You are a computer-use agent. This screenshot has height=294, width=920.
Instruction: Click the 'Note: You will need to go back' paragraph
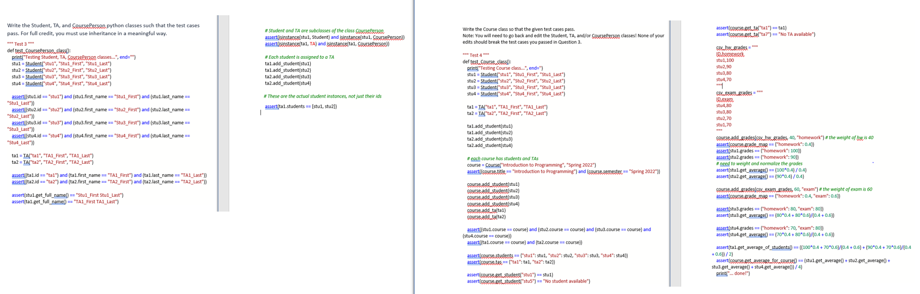click(563, 39)
